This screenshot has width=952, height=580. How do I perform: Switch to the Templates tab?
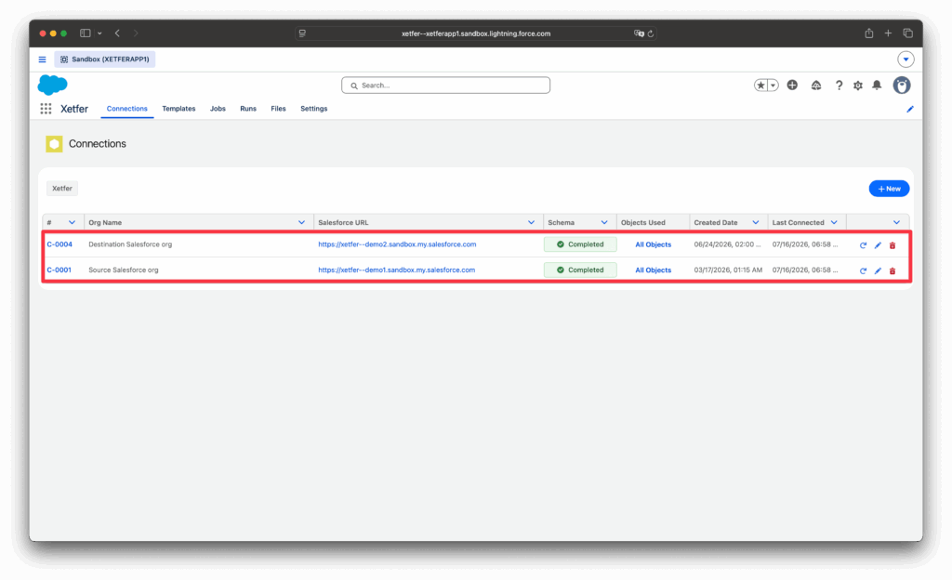coord(178,109)
